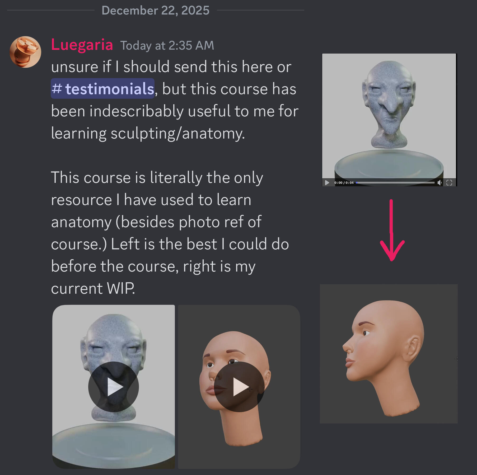Screen dimensions: 477x475
Task: Play the grey goblin head video
Action: (113, 387)
